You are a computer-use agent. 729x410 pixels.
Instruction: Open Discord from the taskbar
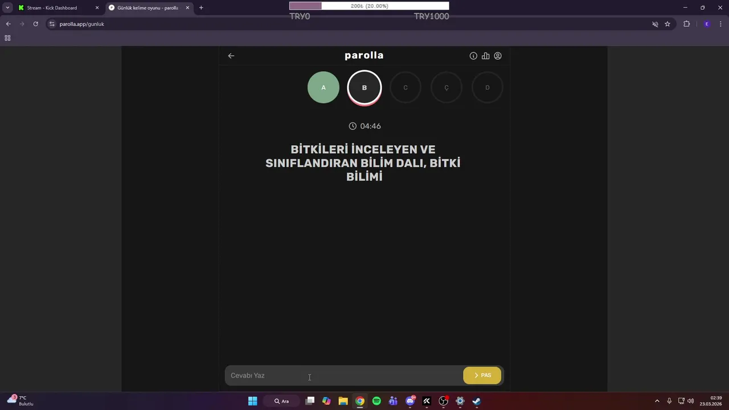410,401
